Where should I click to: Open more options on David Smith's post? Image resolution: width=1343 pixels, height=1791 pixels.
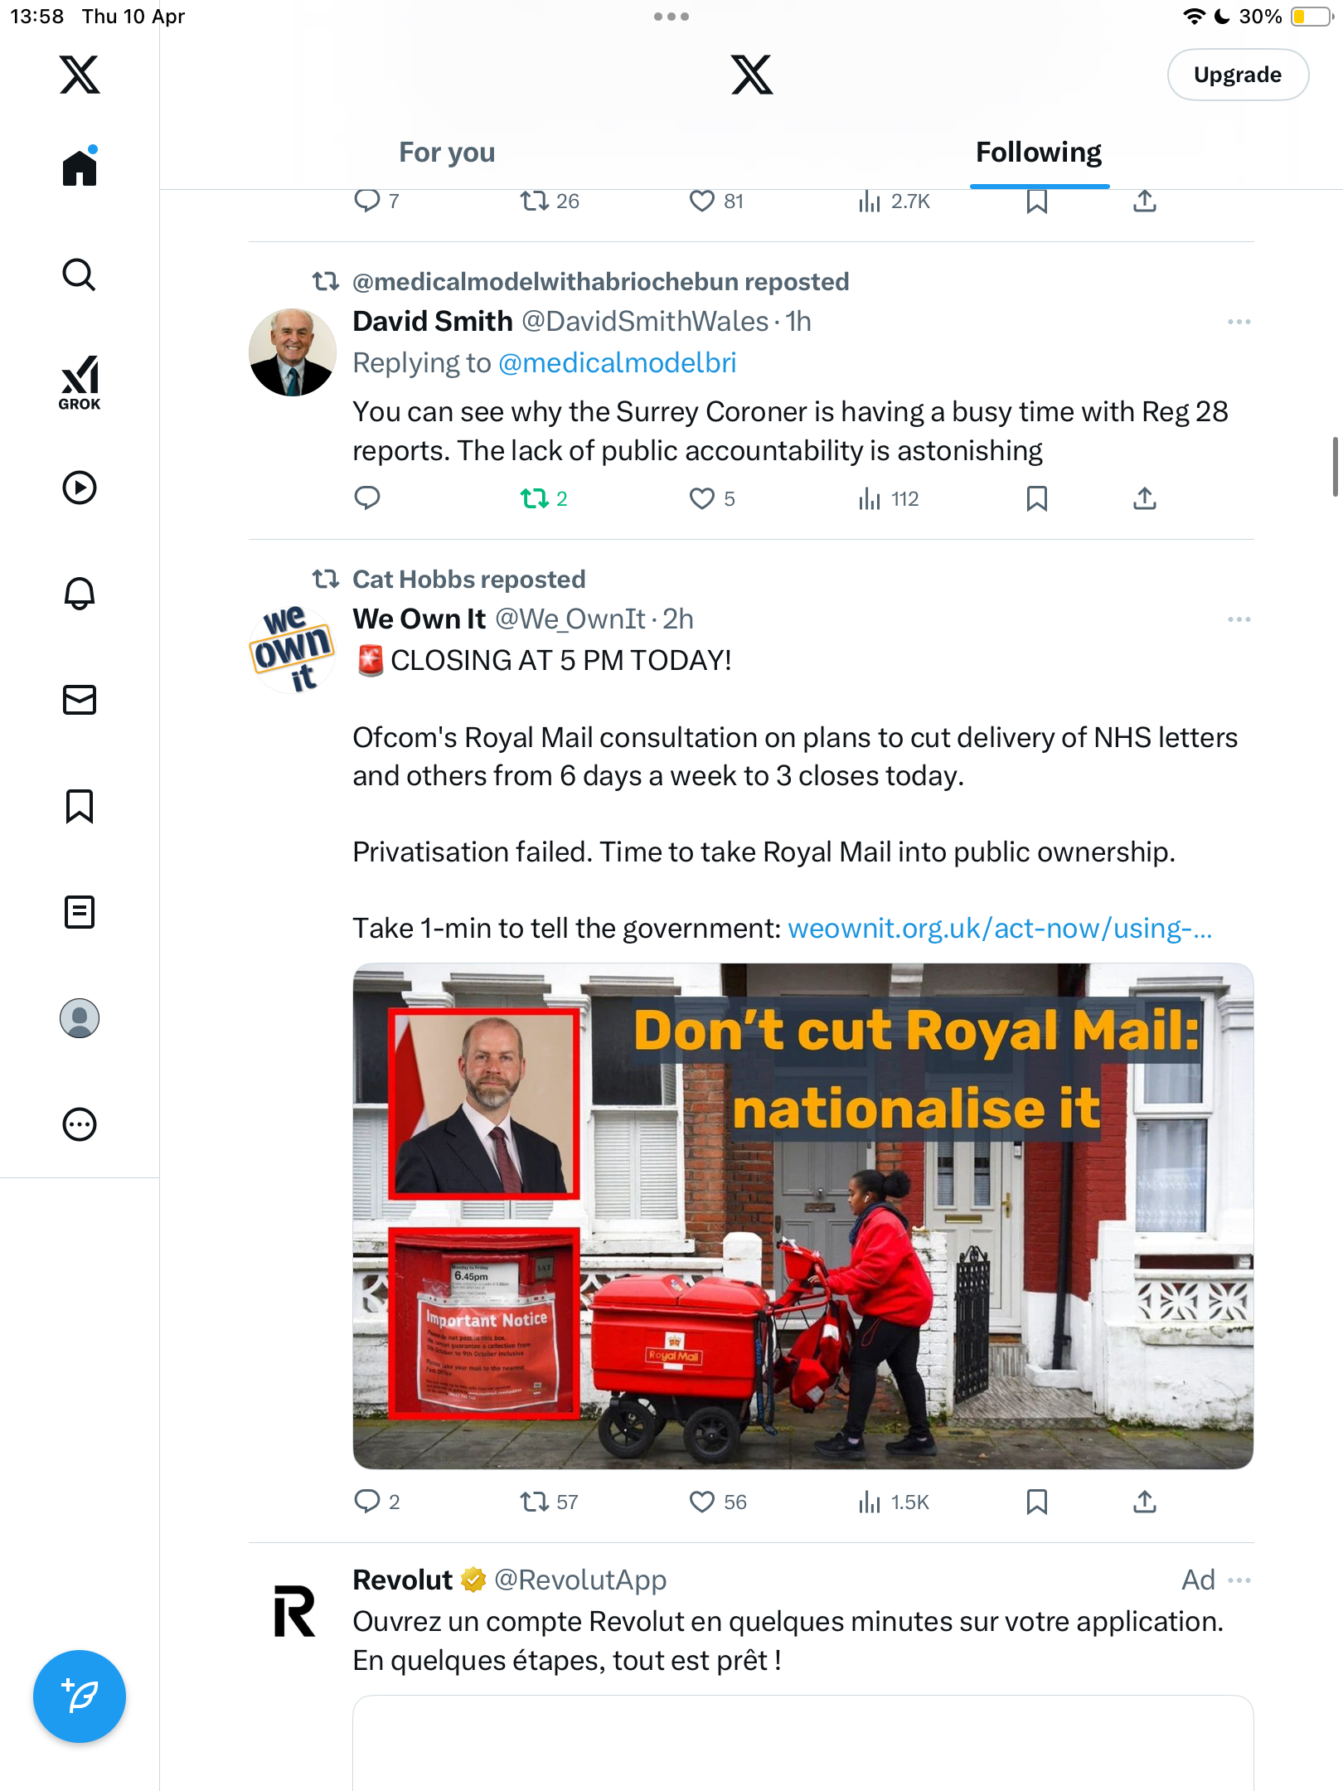(1239, 322)
